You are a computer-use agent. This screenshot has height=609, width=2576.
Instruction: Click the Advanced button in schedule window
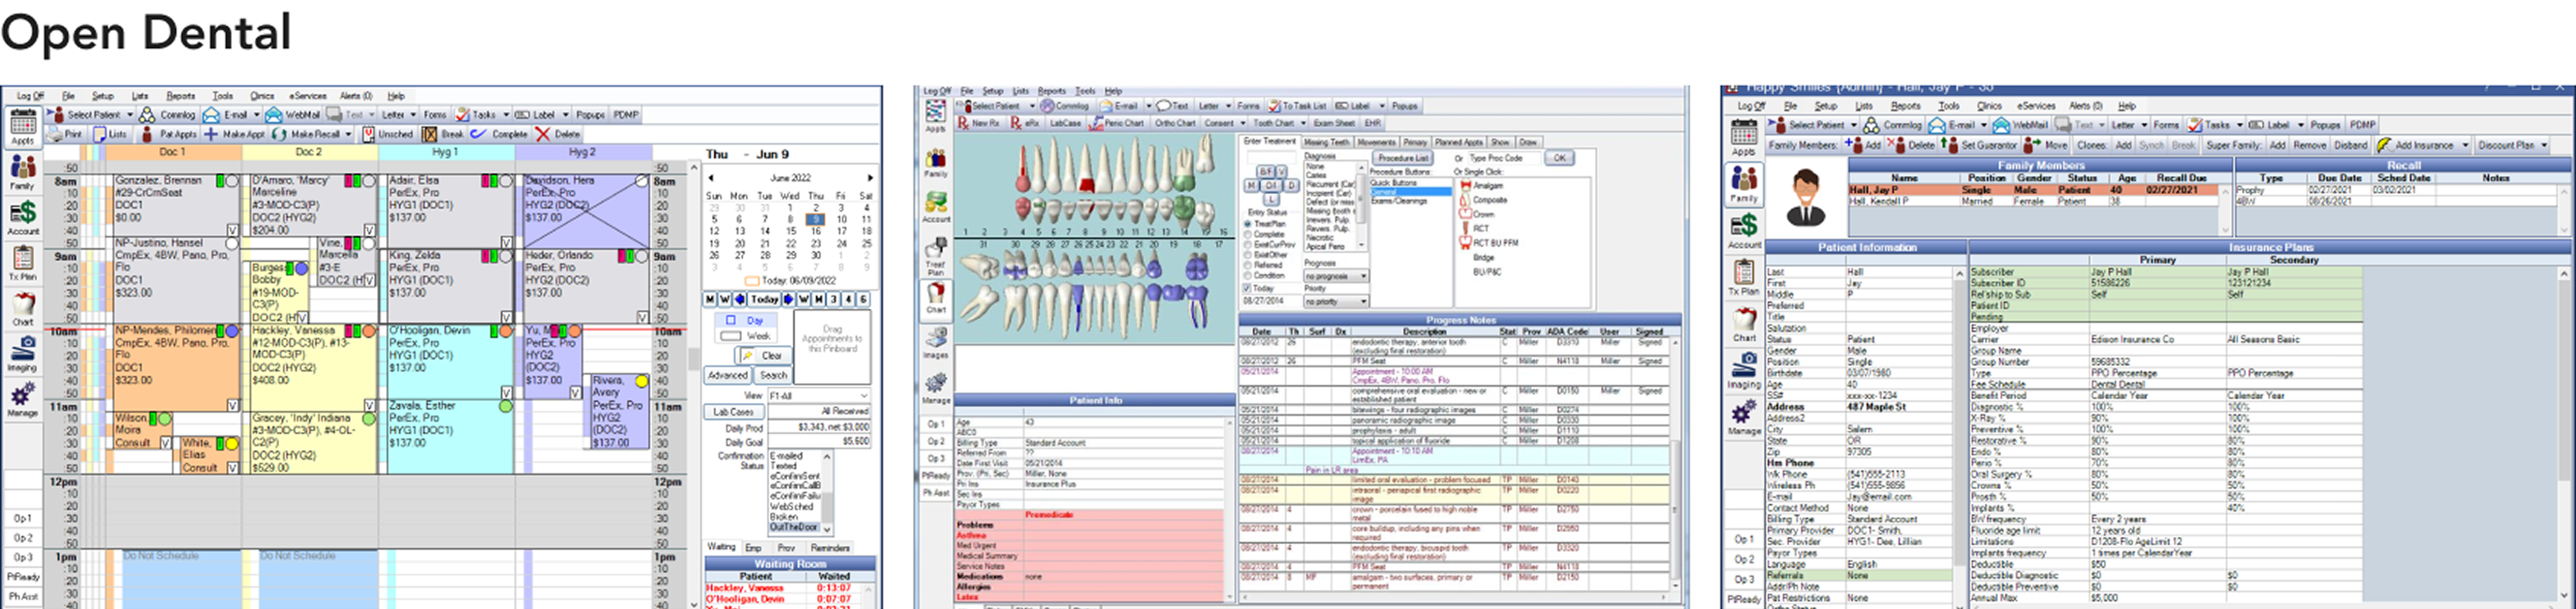pyautogui.click(x=728, y=375)
